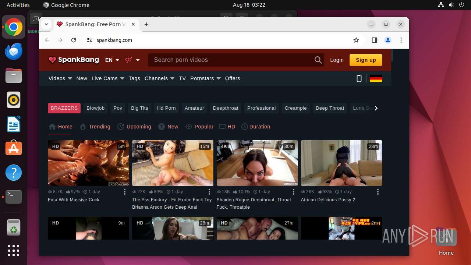Click the yellow Sign up button
Screen dimensions: 471x265
tap(366, 60)
